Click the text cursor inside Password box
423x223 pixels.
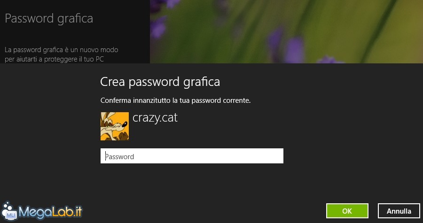[x=105, y=156]
